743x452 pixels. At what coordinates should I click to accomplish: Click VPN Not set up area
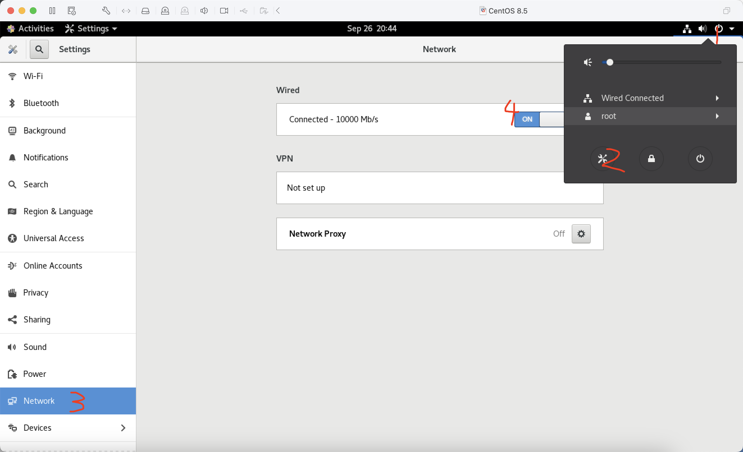(x=439, y=188)
